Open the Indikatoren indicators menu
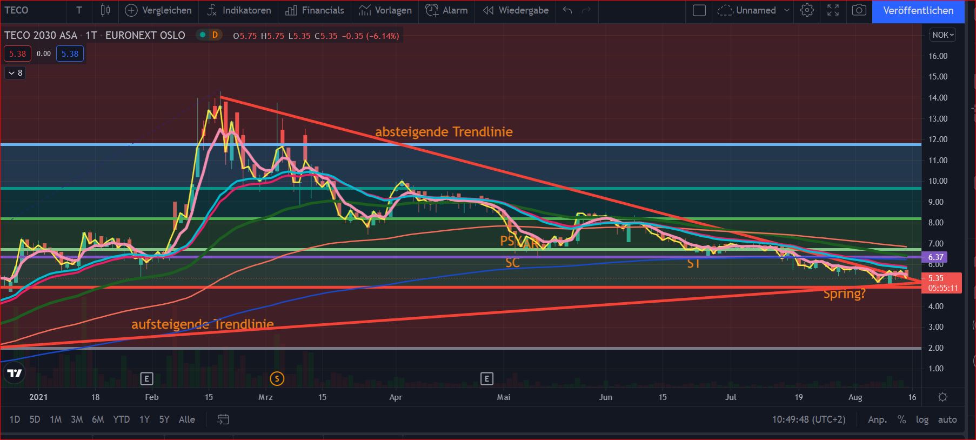 tap(238, 10)
